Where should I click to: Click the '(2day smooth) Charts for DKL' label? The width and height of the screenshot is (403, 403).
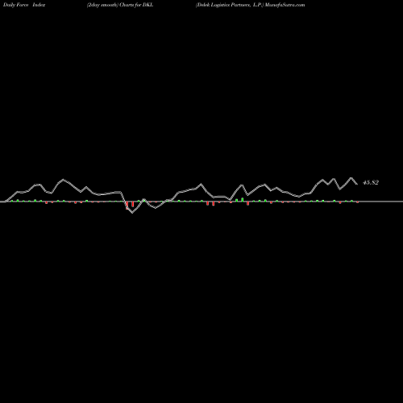[x=120, y=5]
